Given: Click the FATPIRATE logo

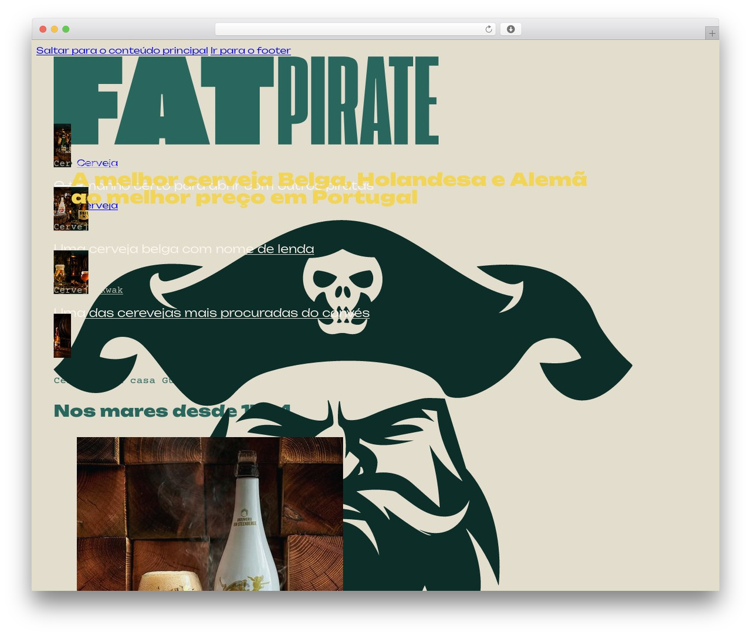Looking at the screenshot, I should pyautogui.click(x=246, y=100).
